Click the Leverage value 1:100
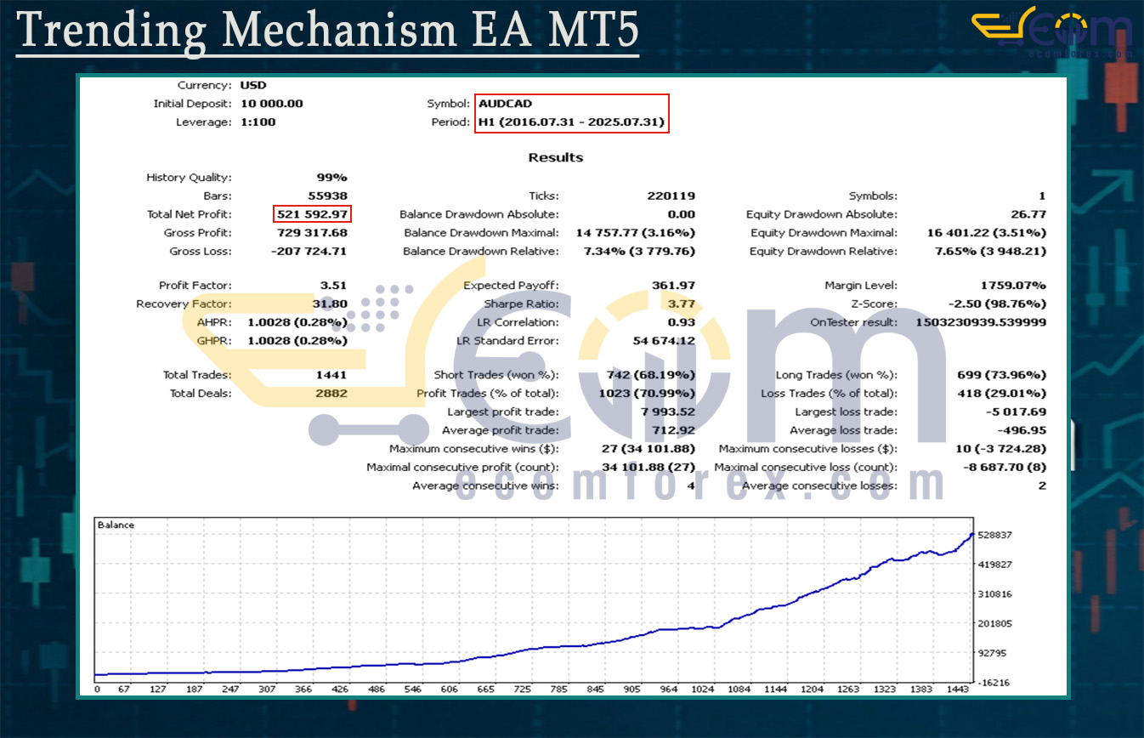 tap(258, 122)
